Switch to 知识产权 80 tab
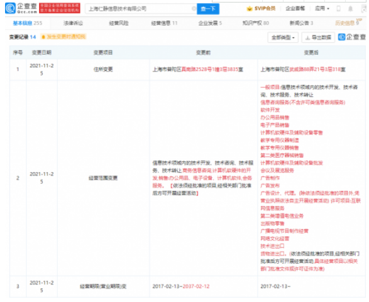This screenshot has width=369, height=302. 256,23
